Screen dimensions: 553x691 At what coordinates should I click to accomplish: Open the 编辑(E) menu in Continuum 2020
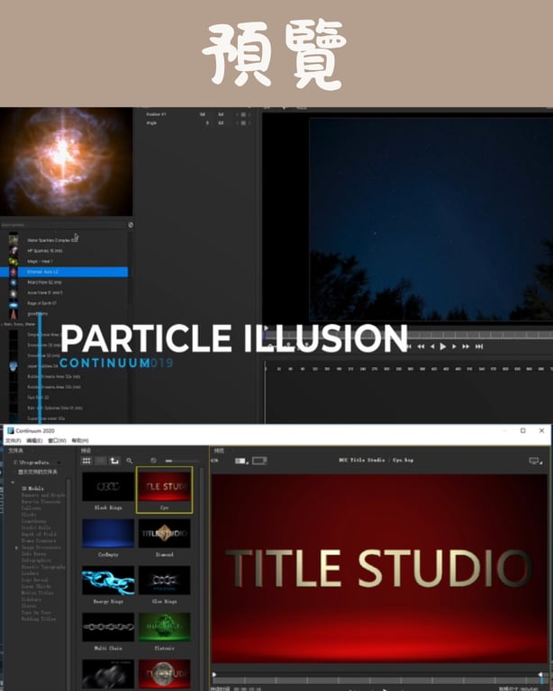pos(34,440)
